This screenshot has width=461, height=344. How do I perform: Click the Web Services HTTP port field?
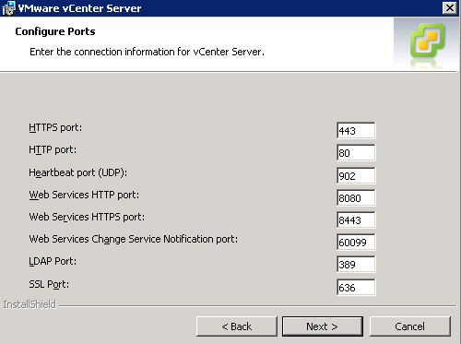pos(356,198)
